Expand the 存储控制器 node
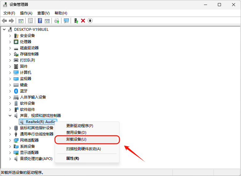Viewport: 241px width, 176px height. 10,54
